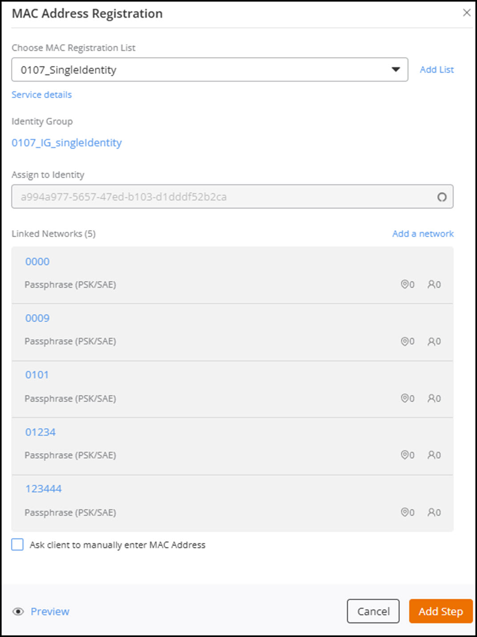Screen dimensions: 477x637
Task: Click the Assign to Identity field
Action: coord(222,197)
